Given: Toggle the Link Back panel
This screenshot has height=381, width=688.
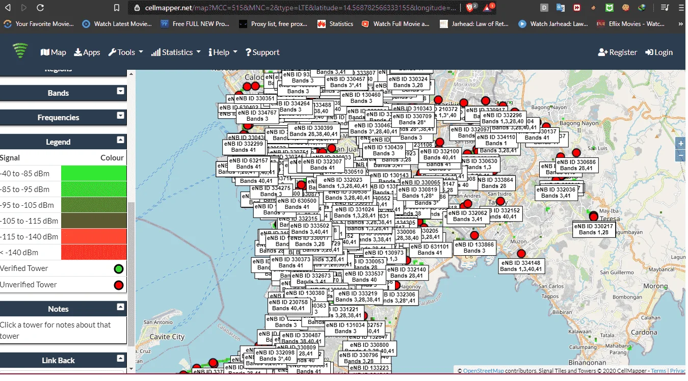Looking at the screenshot, I should pos(120,358).
